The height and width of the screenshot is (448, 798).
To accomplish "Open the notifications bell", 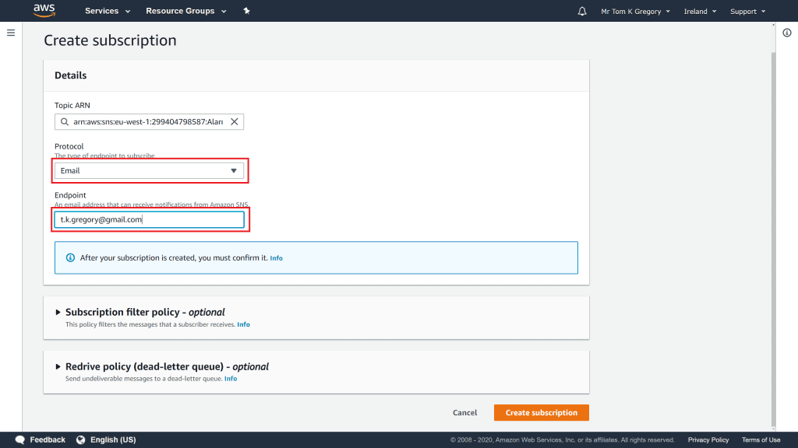I will click(x=582, y=12).
